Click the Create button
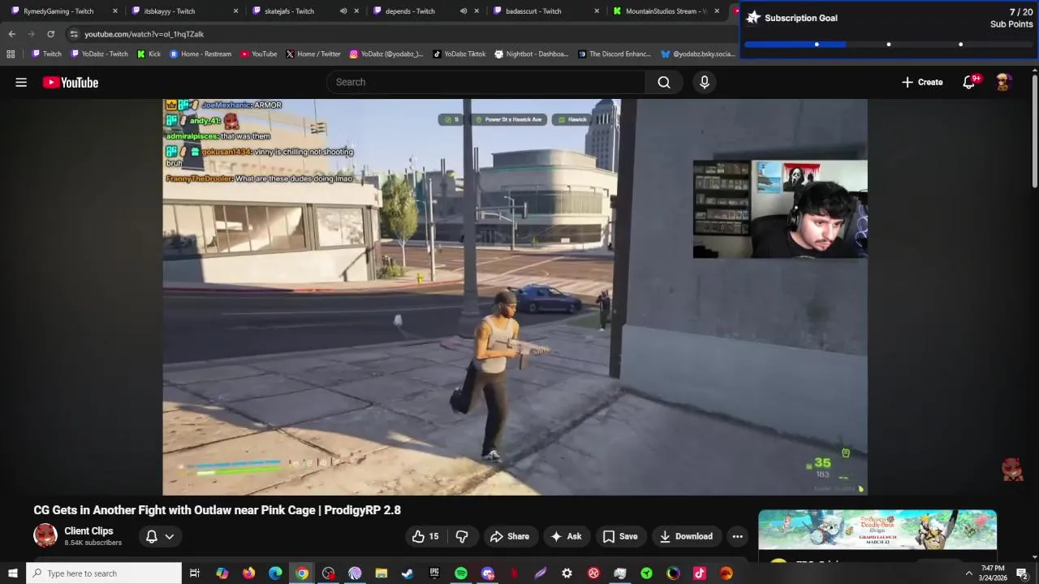The image size is (1039, 584). [922, 82]
